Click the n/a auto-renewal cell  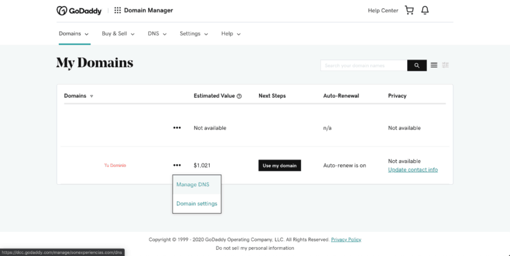point(327,128)
